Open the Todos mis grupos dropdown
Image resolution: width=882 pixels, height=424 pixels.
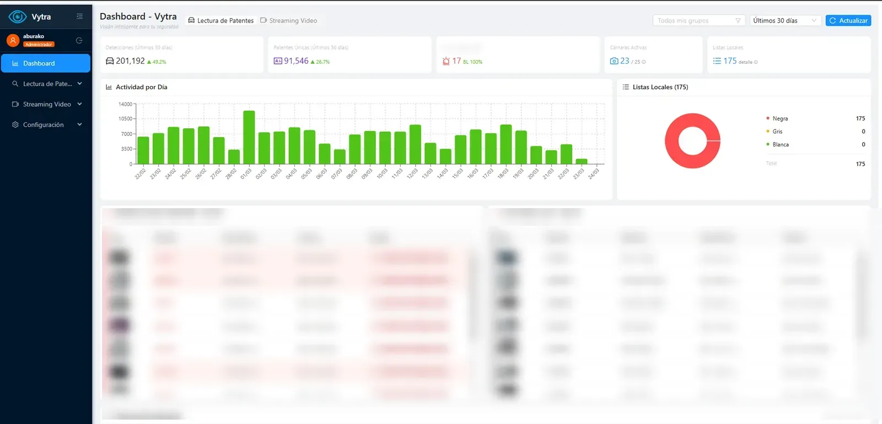(x=699, y=20)
